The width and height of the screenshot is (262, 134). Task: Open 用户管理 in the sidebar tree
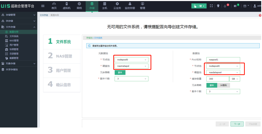[x=14, y=45]
